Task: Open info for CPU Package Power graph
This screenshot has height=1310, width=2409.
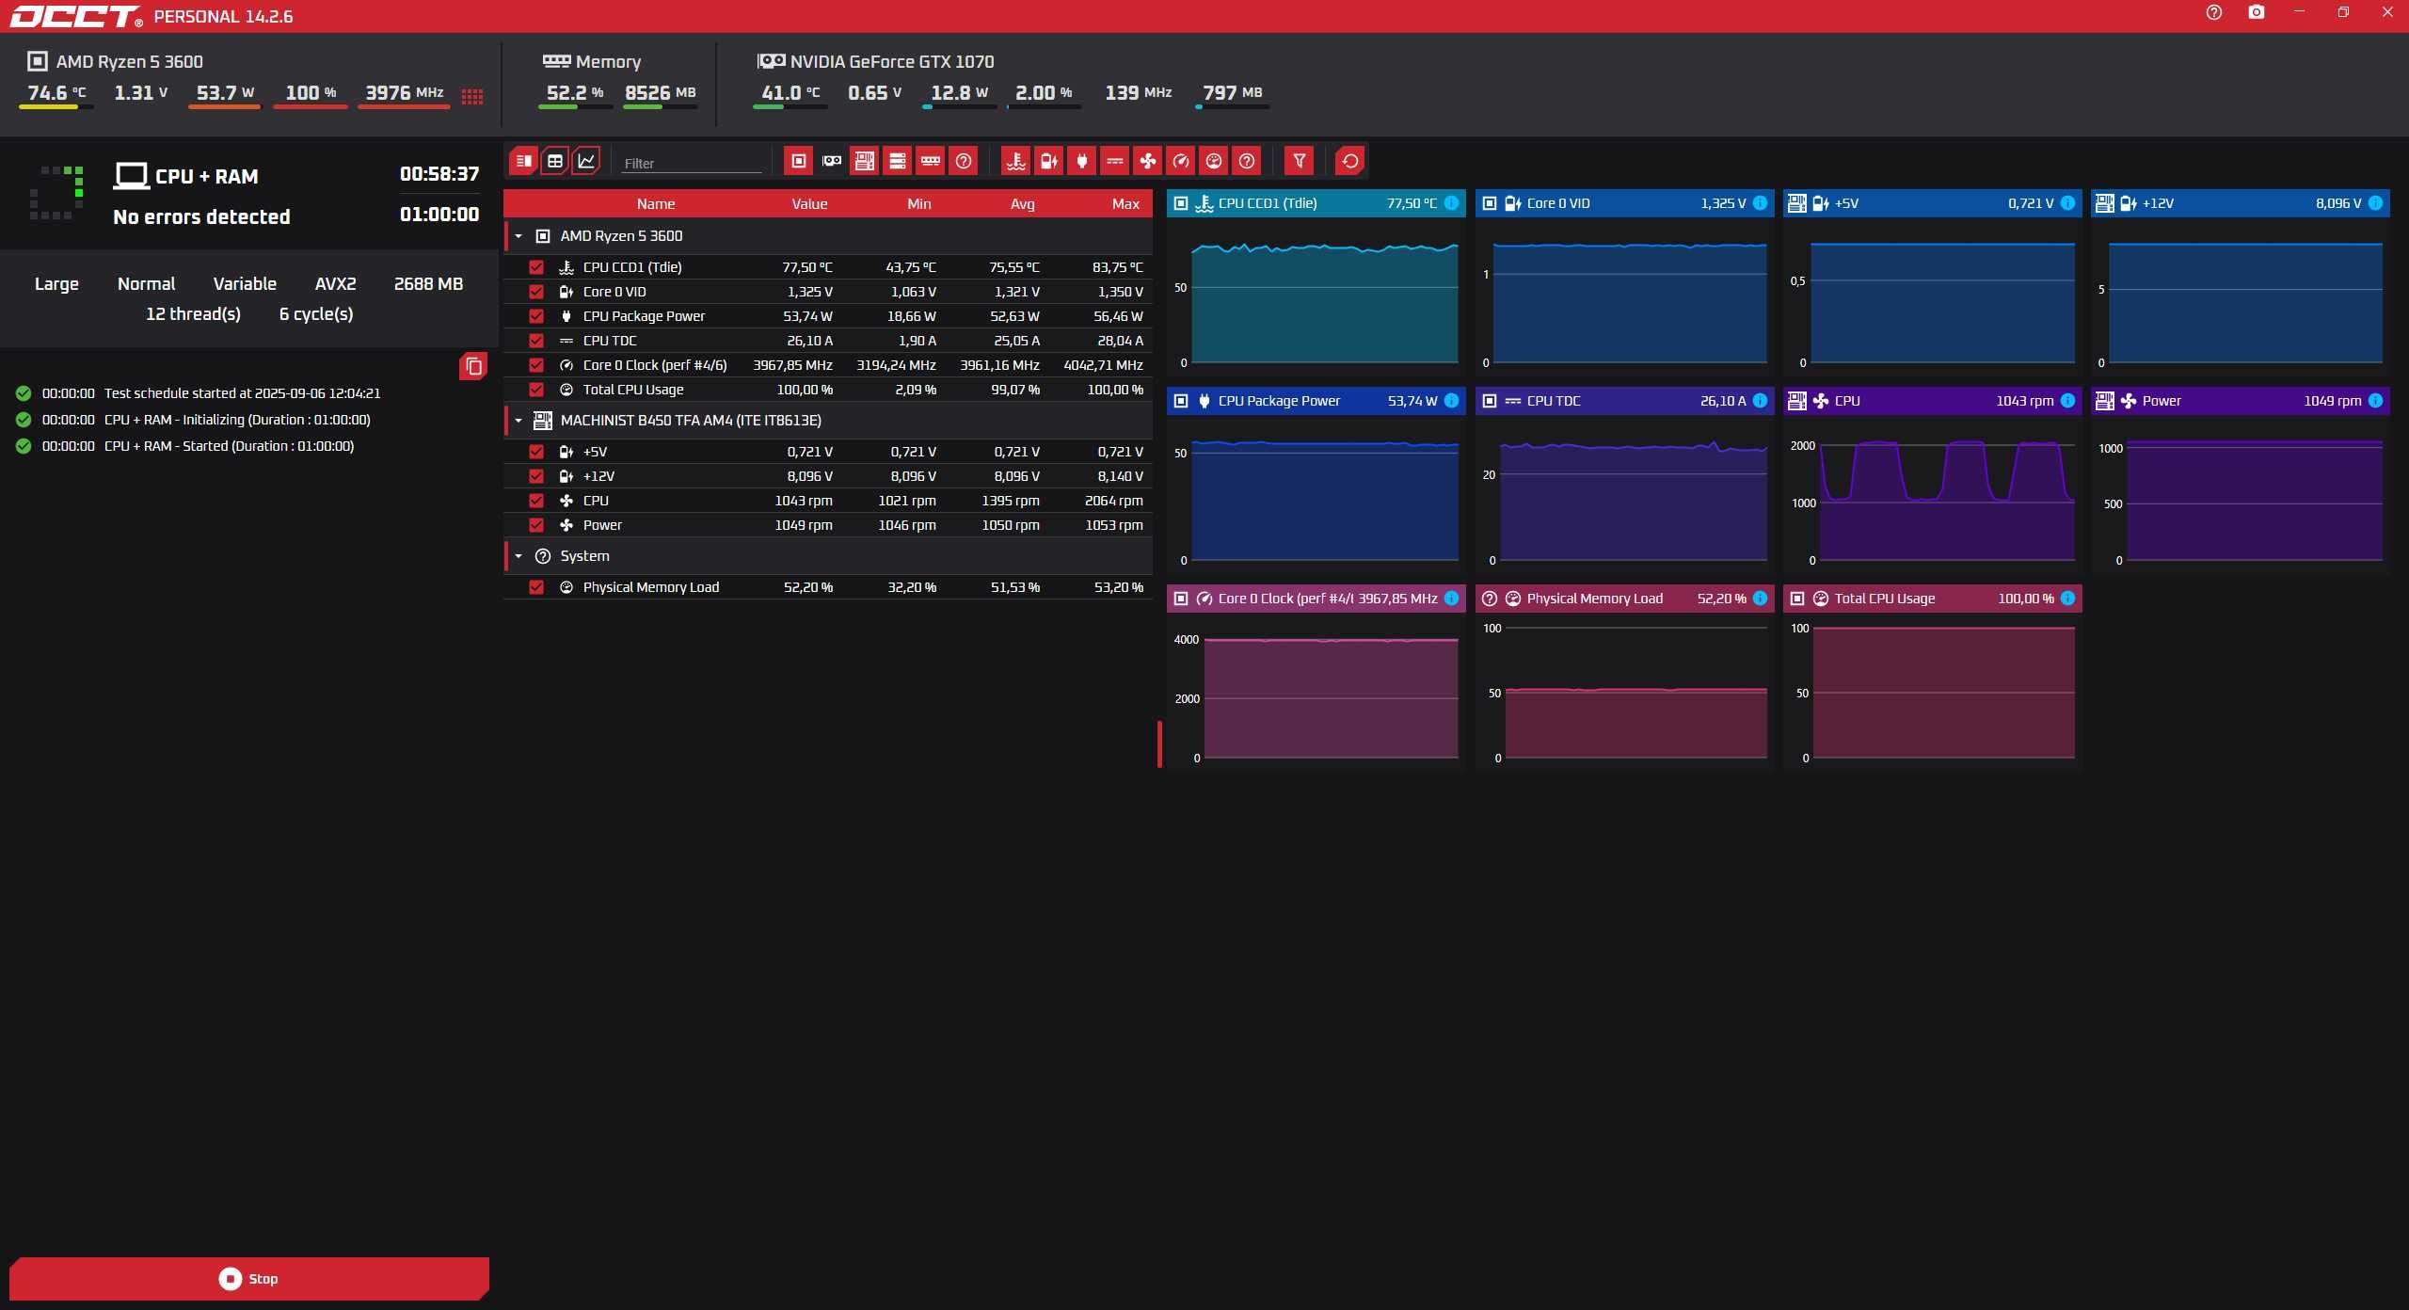Action: tap(1451, 401)
